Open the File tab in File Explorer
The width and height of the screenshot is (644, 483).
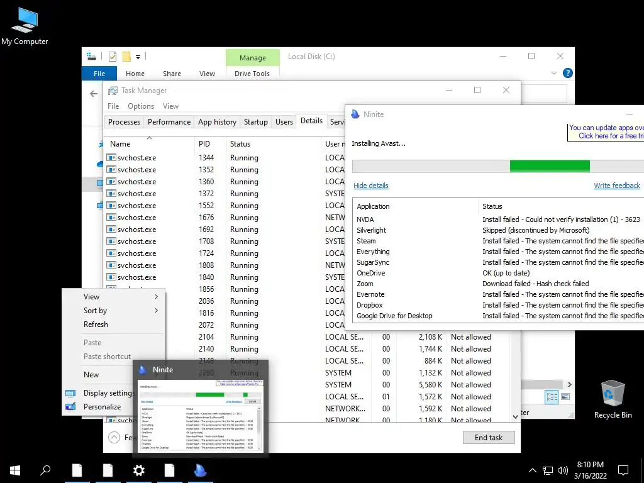(x=99, y=74)
